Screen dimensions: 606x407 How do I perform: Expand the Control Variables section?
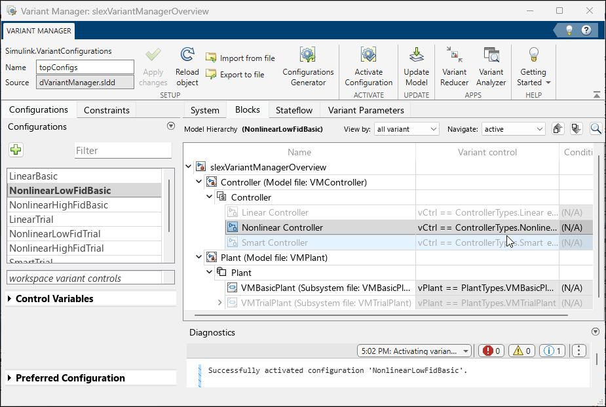click(x=10, y=298)
